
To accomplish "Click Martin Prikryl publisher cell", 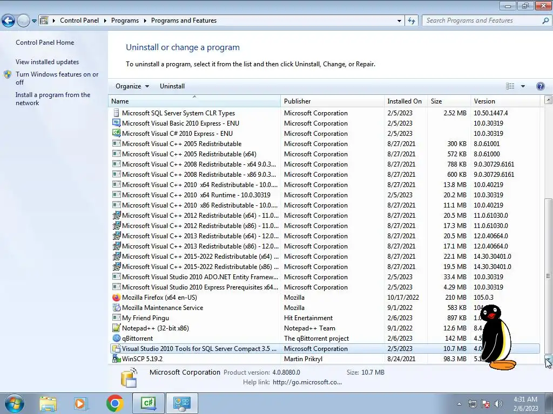I will point(304,358).
